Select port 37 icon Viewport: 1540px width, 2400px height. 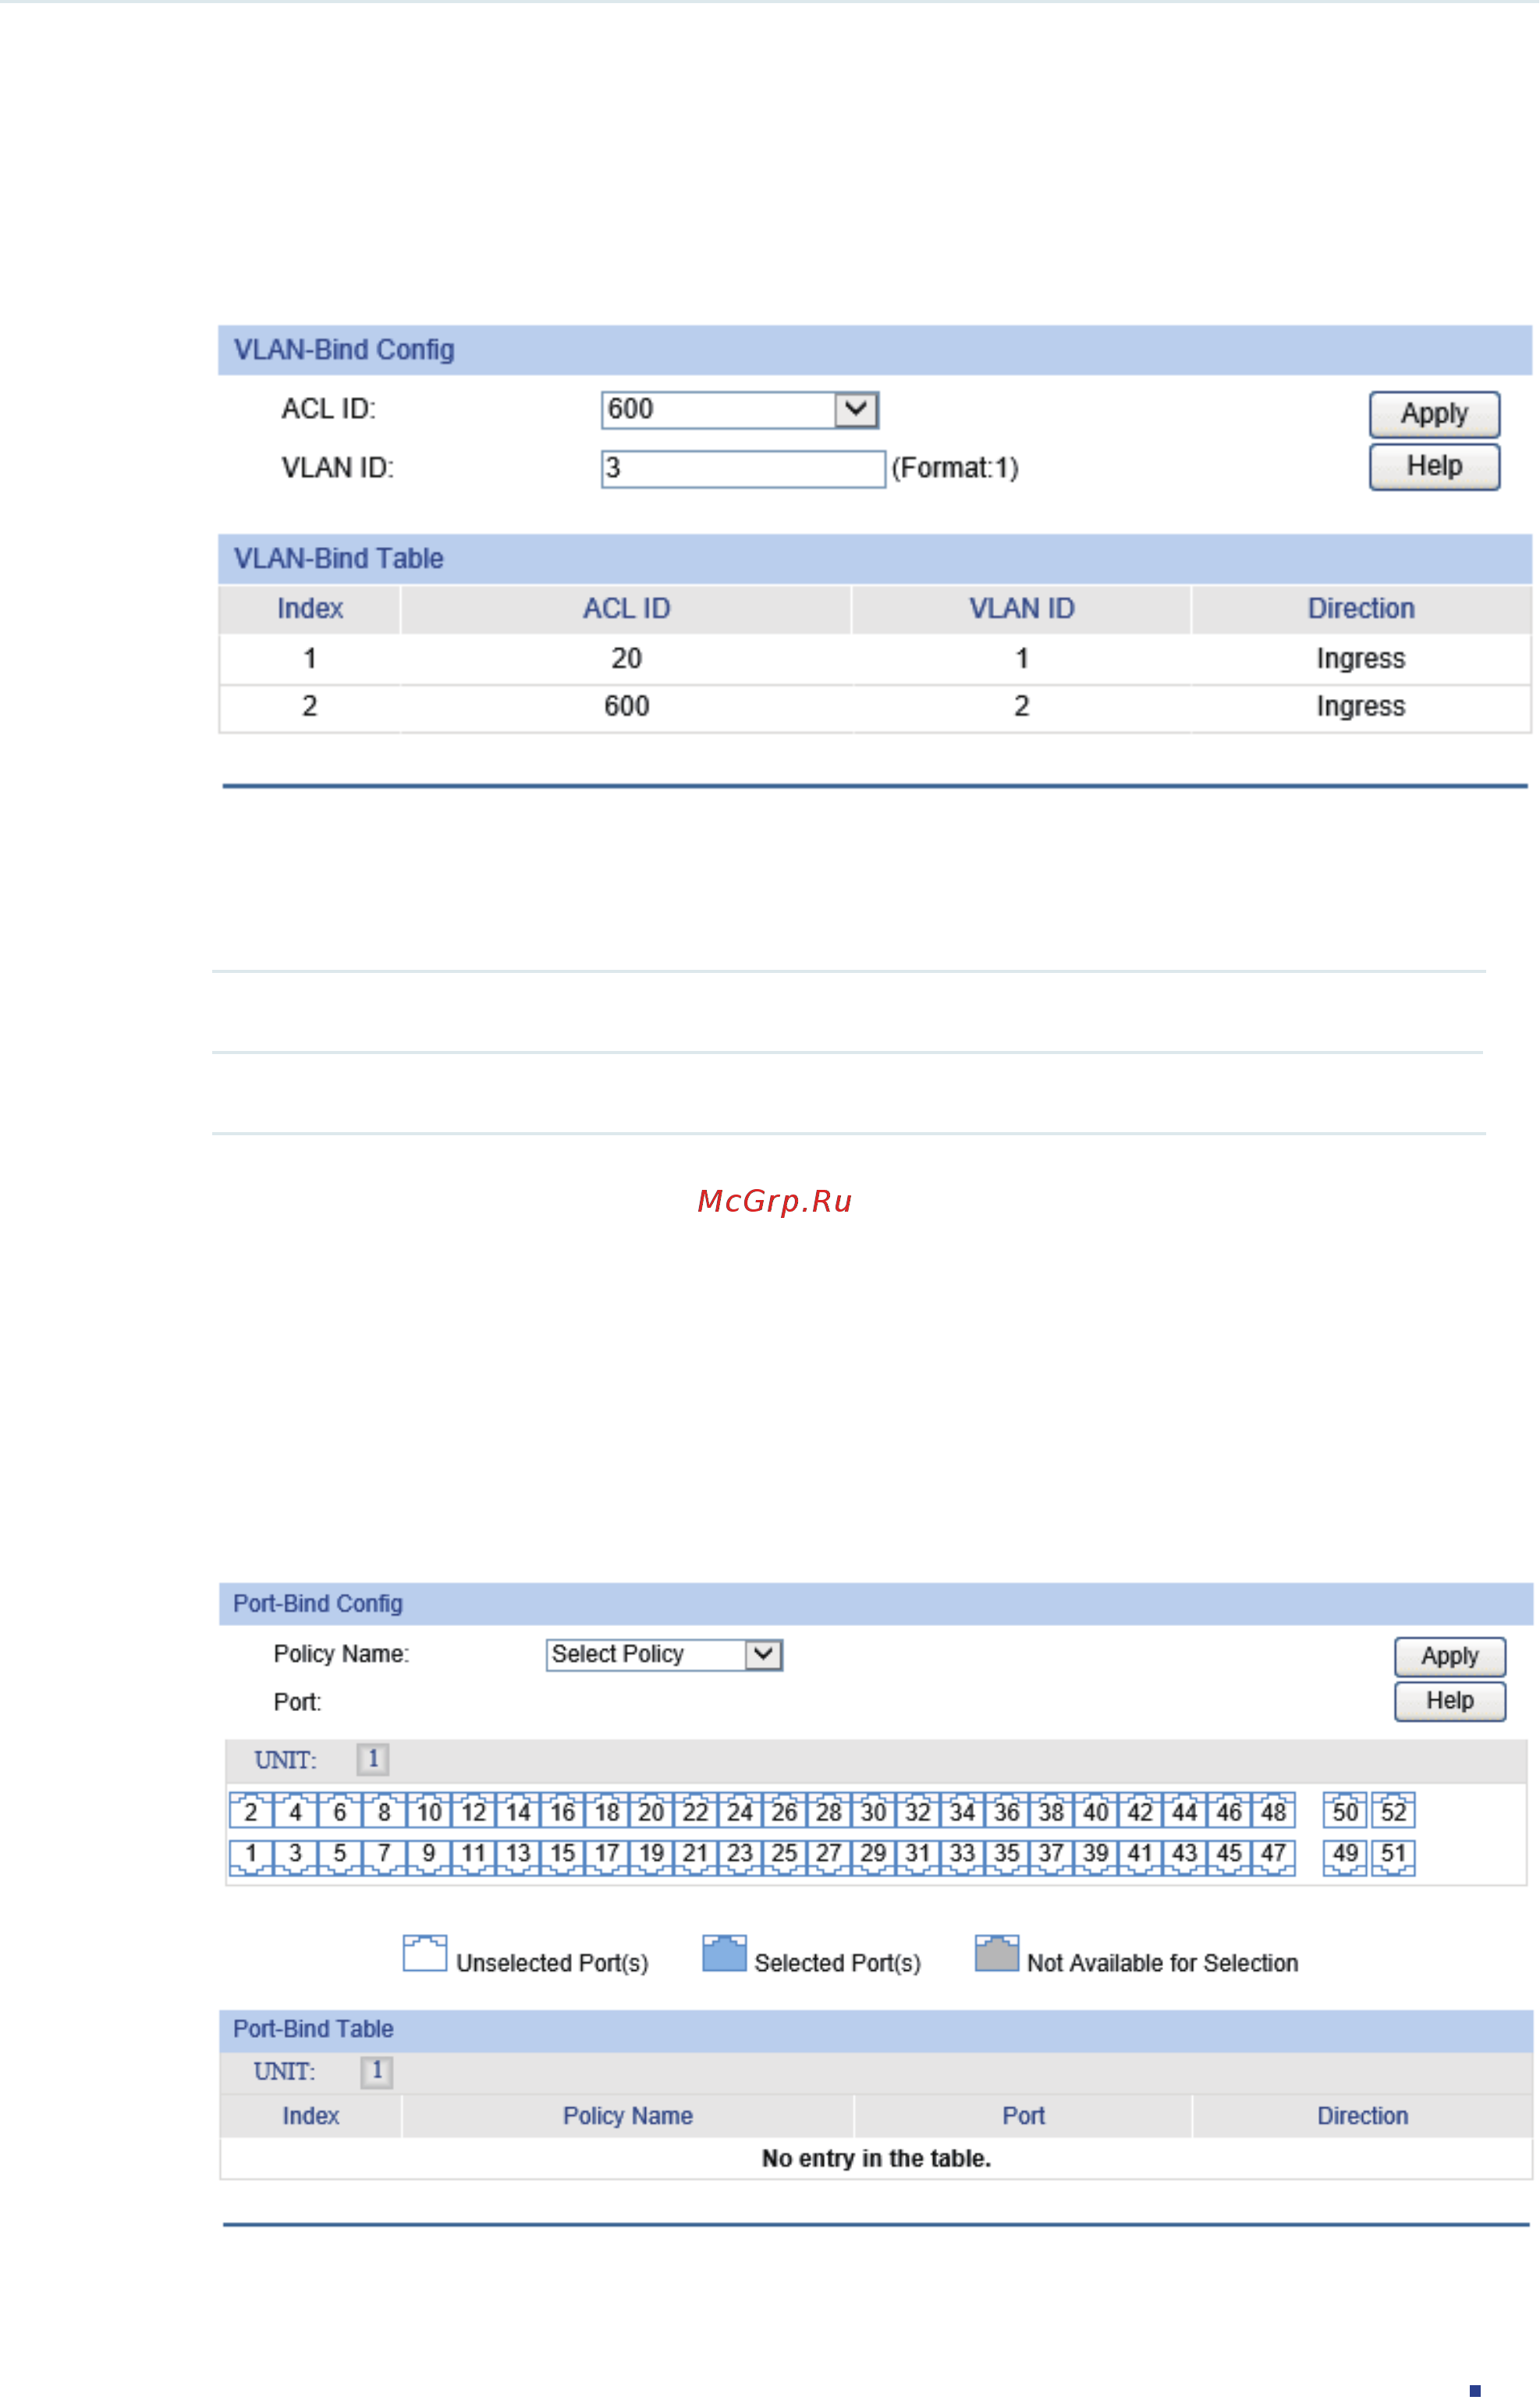[1051, 1856]
